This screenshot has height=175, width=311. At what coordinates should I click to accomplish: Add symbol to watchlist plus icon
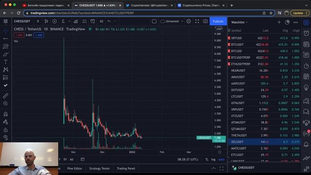(279, 22)
